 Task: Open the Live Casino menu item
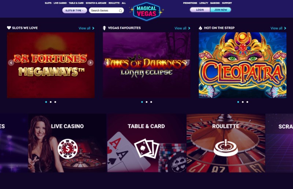[60, 3]
